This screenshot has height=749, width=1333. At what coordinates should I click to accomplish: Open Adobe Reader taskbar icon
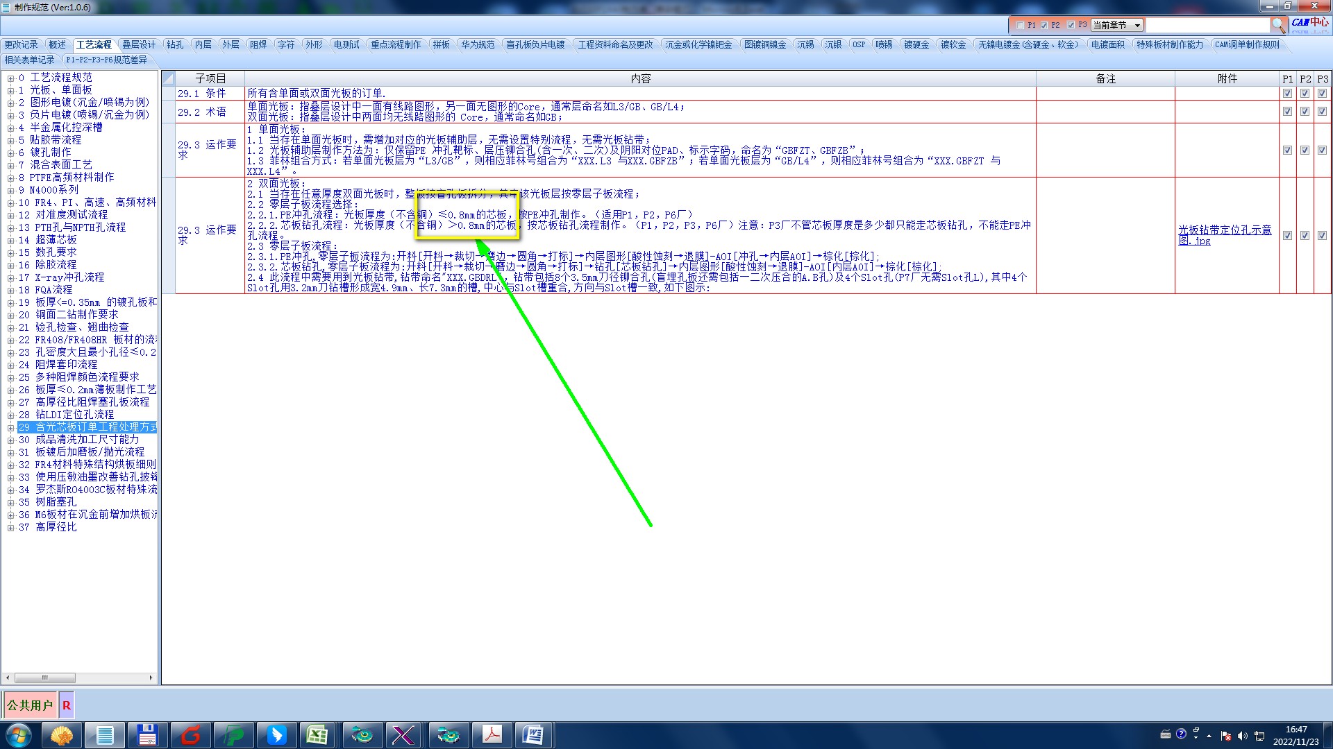pyautogui.click(x=492, y=734)
